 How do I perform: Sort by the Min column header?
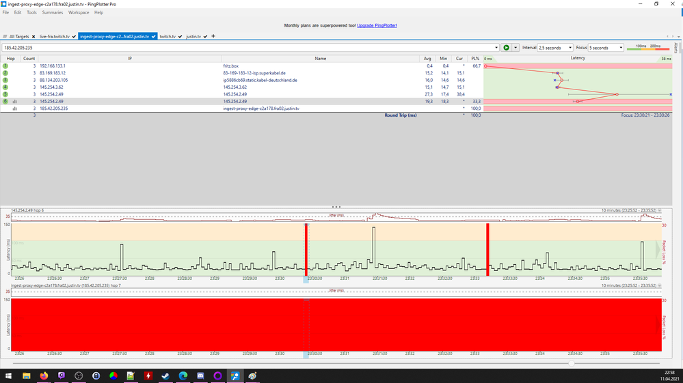tap(443, 58)
